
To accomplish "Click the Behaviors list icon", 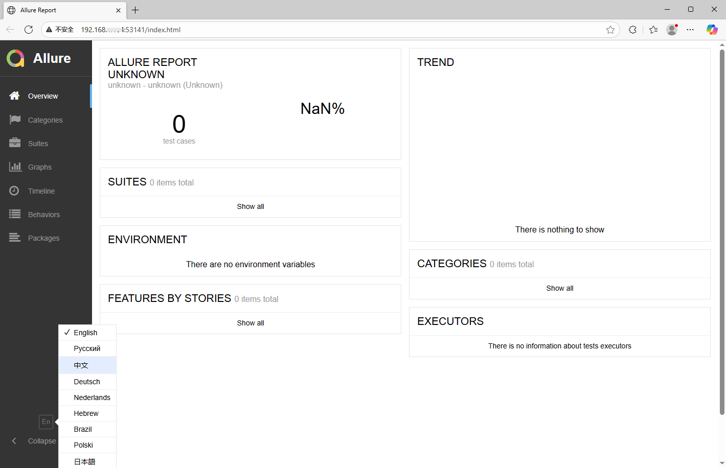I will [15, 214].
